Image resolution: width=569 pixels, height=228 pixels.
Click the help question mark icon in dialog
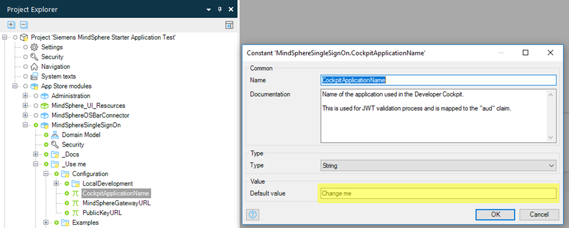click(x=253, y=214)
